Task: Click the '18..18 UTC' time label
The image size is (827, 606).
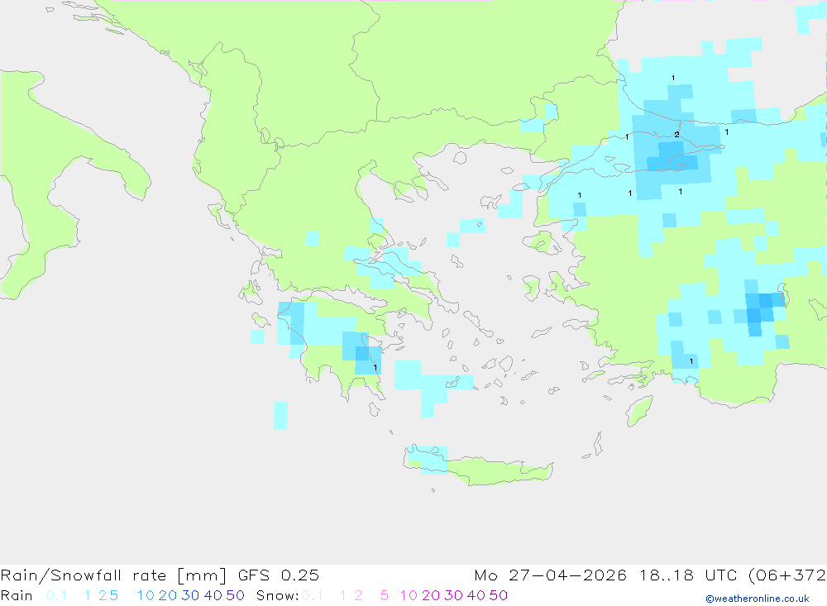Action: click(x=688, y=575)
